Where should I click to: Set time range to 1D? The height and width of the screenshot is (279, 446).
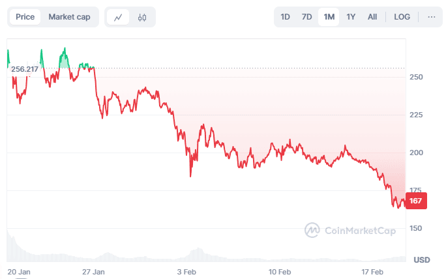(x=285, y=17)
